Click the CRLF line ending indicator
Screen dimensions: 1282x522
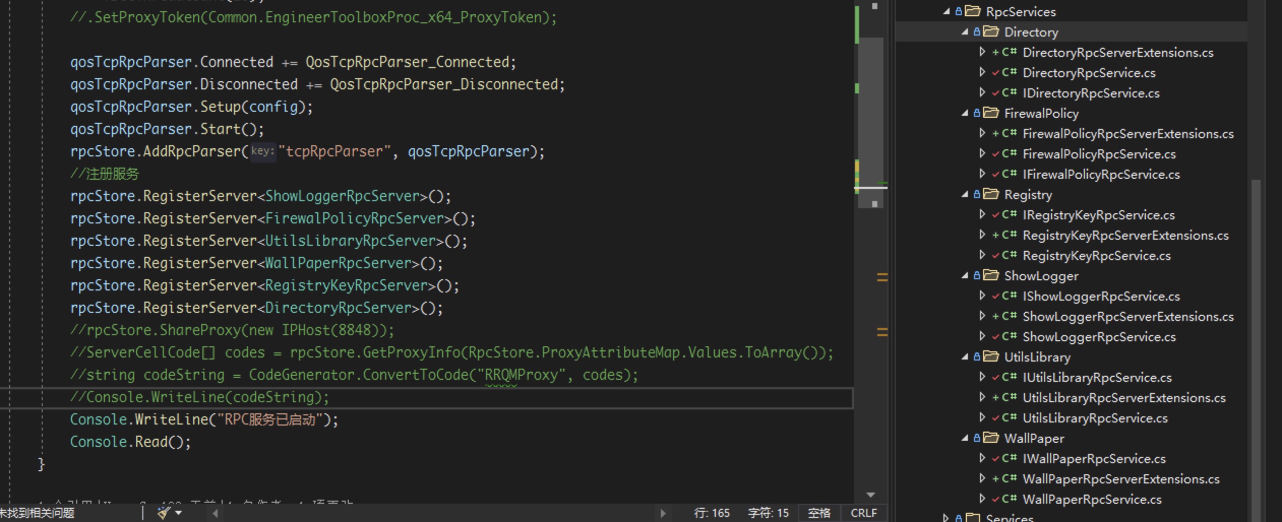click(x=864, y=513)
